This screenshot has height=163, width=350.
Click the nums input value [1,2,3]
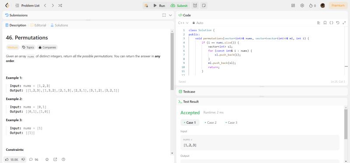coord(190,145)
